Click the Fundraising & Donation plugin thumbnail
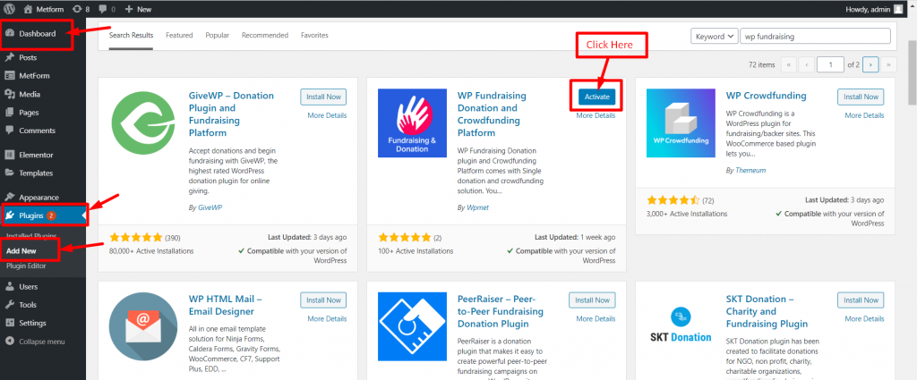917x380 pixels. click(x=412, y=123)
